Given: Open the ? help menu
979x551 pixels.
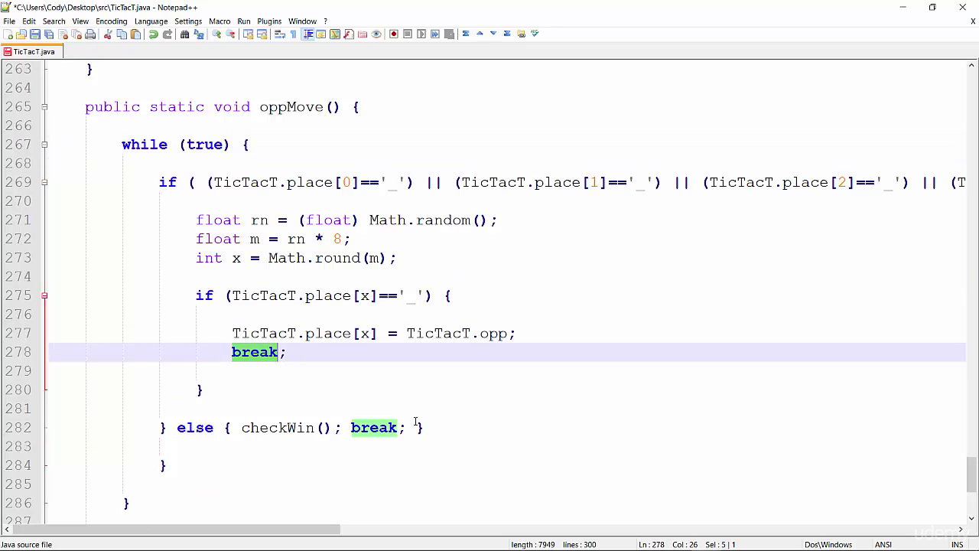Looking at the screenshot, I should click(x=326, y=21).
